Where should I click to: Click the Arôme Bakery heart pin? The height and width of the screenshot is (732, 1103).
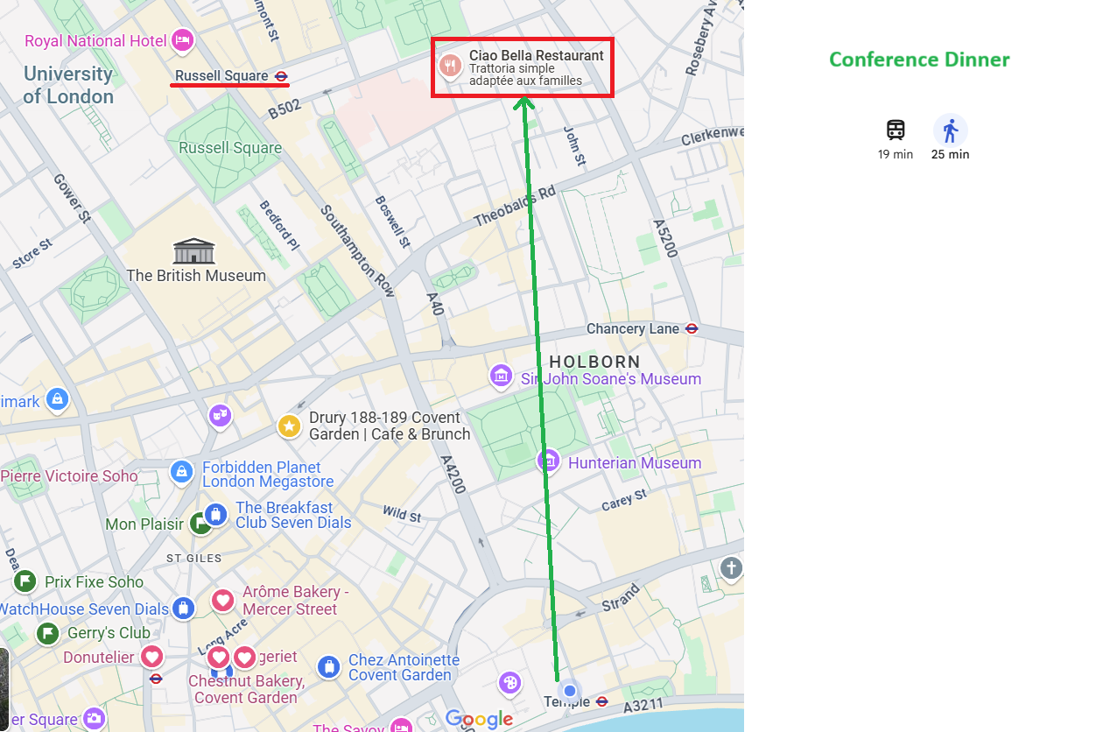coord(222,601)
